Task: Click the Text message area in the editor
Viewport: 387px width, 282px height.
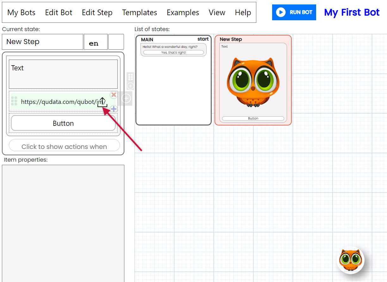Action: coord(63,74)
